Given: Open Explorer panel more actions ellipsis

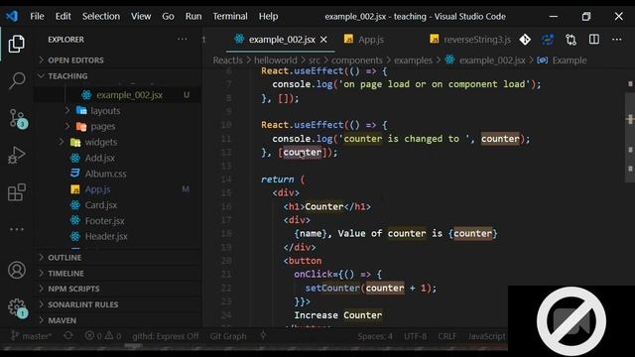Looking at the screenshot, I should click(x=183, y=40).
